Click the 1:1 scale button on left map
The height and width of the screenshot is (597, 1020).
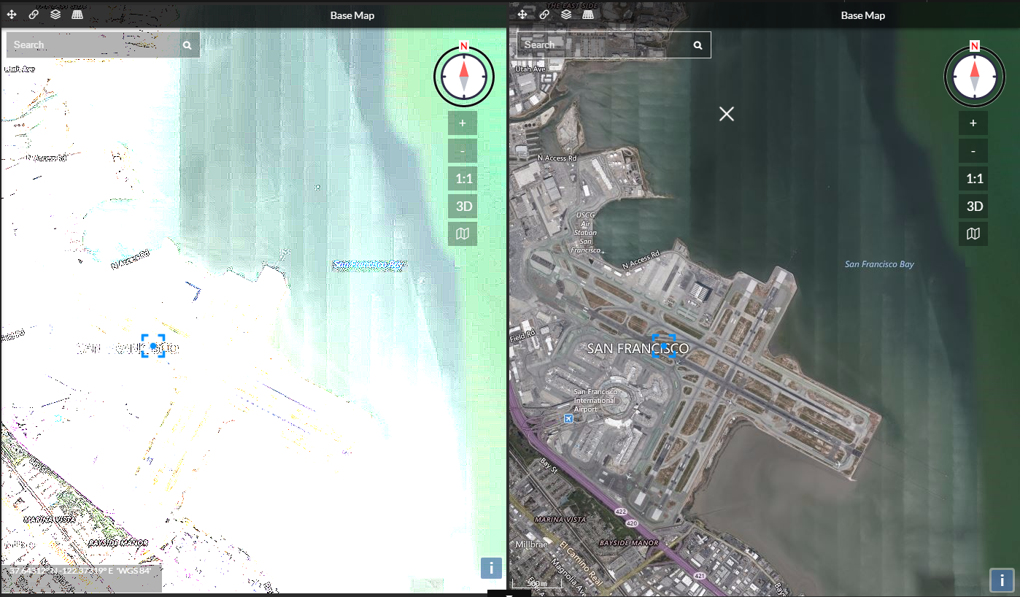pos(463,178)
